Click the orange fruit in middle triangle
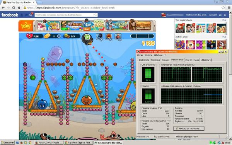232x145 pixels. 87,100
